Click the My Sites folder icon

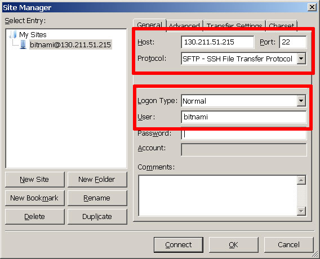coord(12,34)
